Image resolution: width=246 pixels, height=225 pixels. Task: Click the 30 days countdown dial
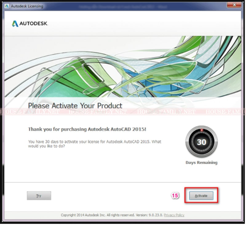tap(201, 142)
